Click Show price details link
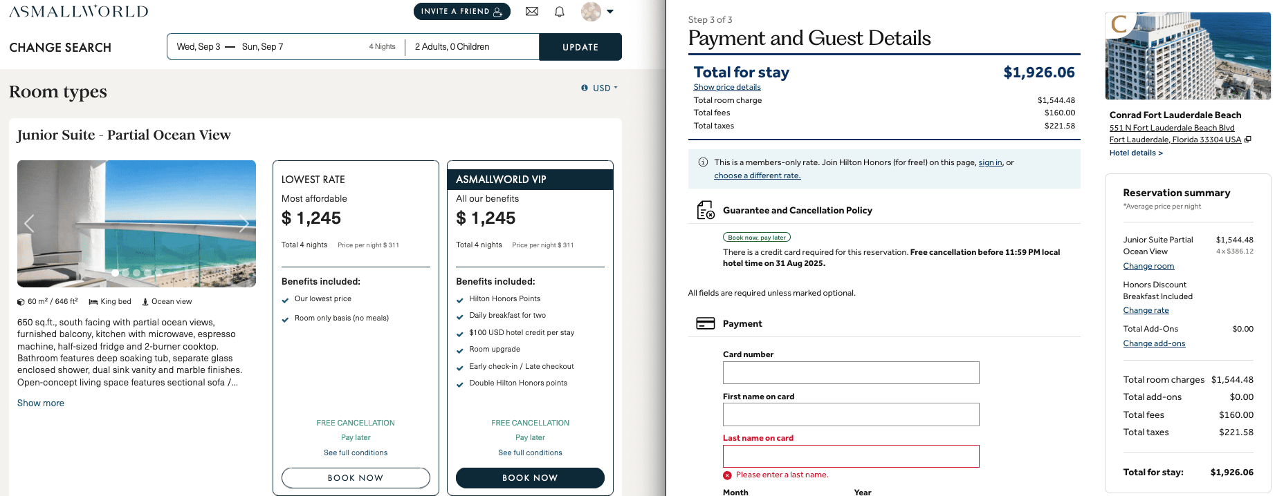 [727, 87]
